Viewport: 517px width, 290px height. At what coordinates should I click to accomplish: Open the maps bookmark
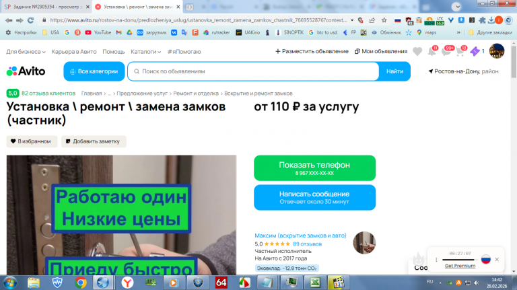click(x=426, y=32)
